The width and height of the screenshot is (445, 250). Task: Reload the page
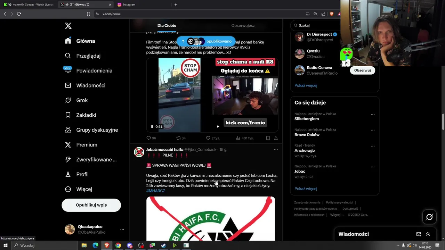19,14
